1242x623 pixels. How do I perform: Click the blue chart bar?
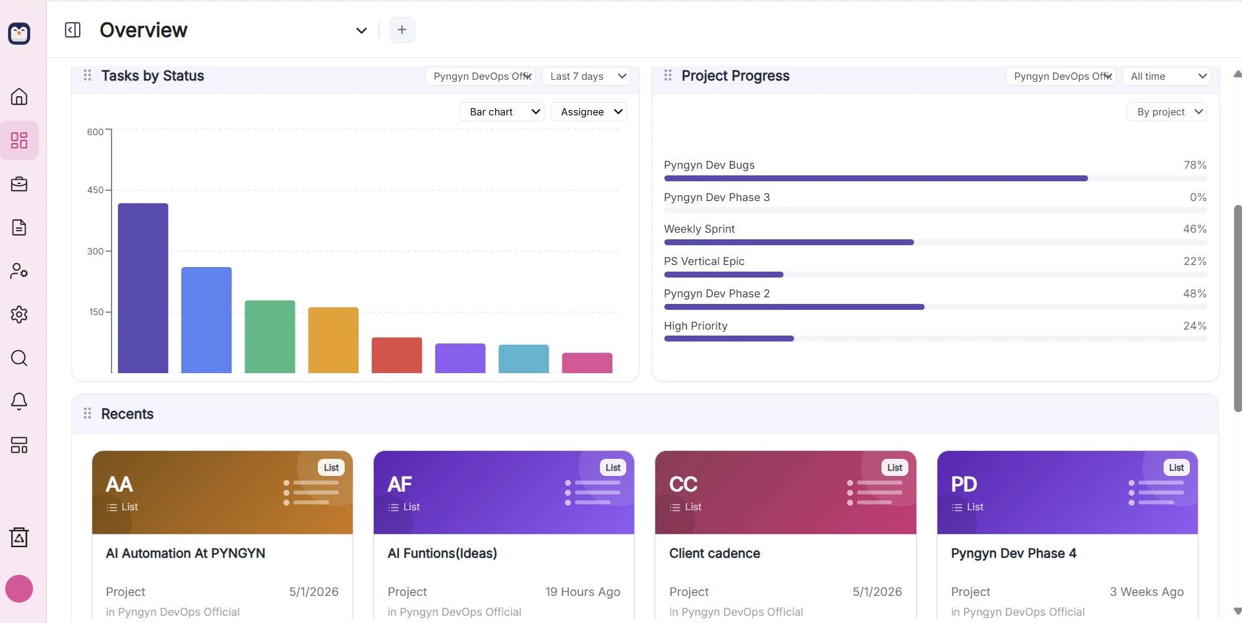pos(206,320)
